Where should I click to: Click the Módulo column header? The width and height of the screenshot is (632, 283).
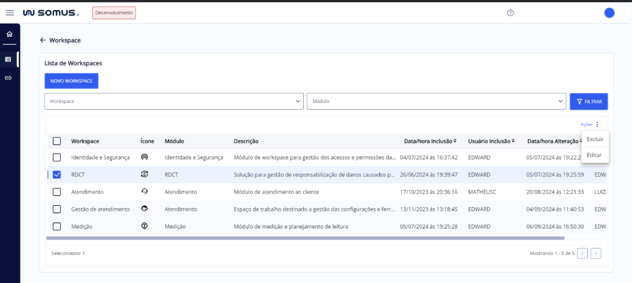[x=174, y=141]
